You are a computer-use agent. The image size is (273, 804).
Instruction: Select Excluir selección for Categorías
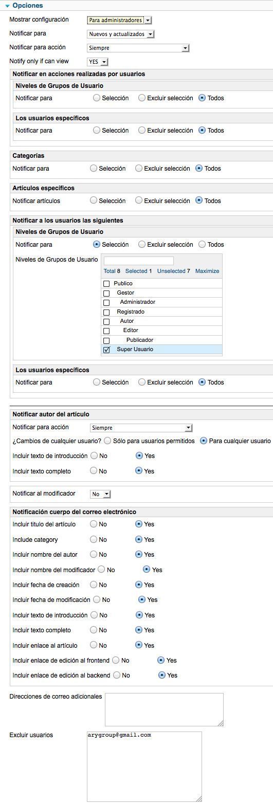(x=139, y=168)
